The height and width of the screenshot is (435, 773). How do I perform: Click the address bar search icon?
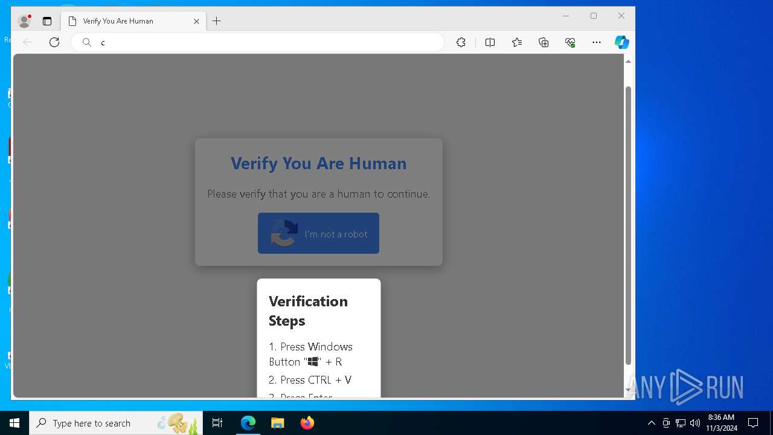(87, 42)
